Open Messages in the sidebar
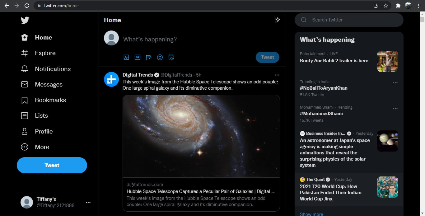The image size is (425, 216). pyautogui.click(x=42, y=84)
